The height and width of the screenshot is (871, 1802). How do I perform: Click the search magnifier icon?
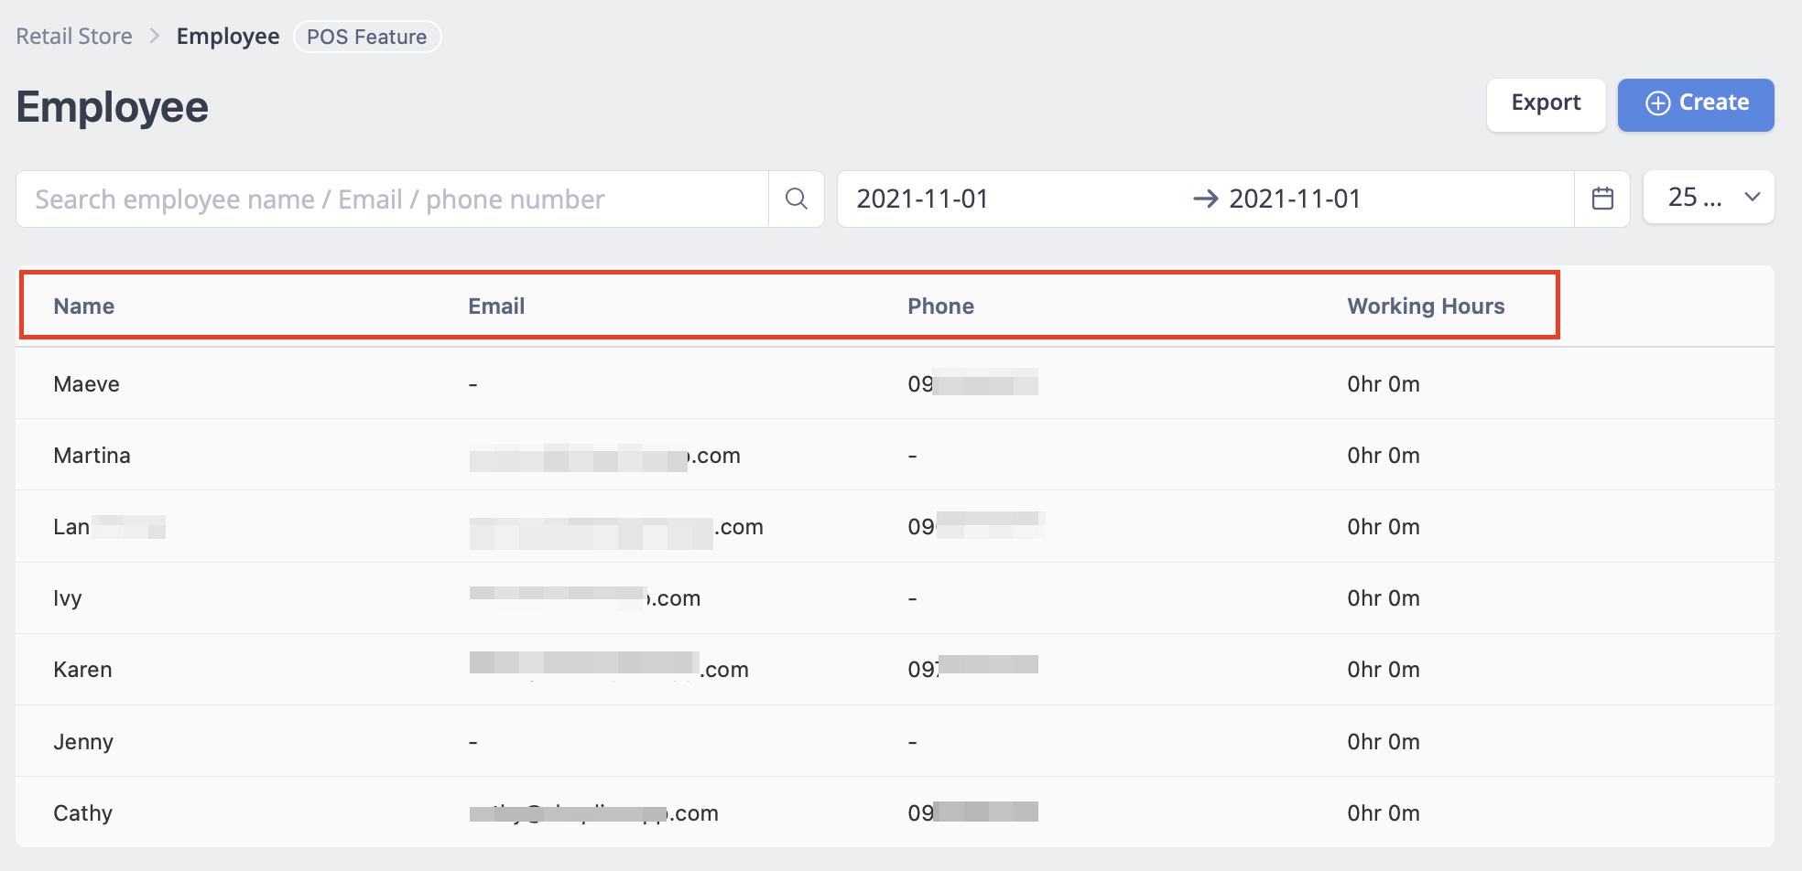point(795,199)
